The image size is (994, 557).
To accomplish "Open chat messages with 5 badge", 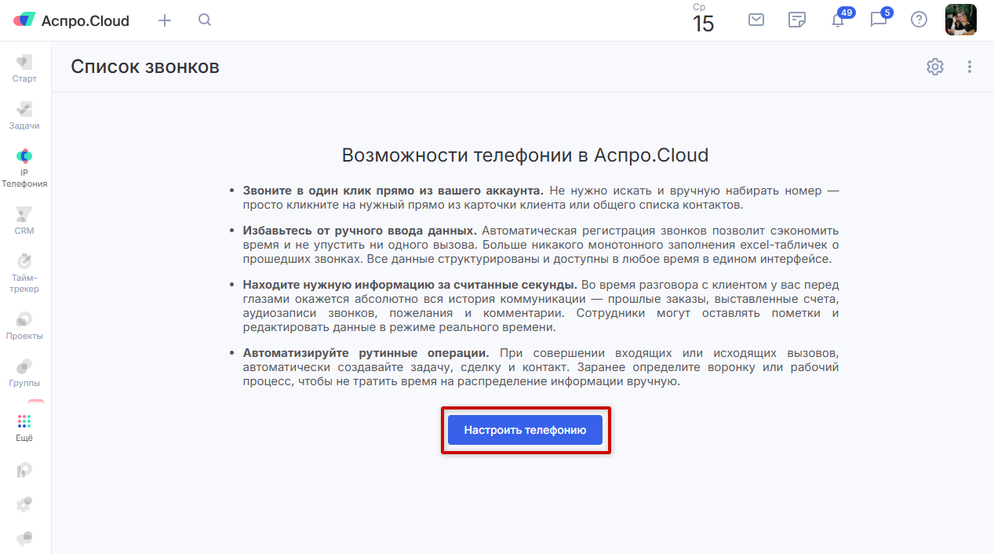I will (880, 19).
